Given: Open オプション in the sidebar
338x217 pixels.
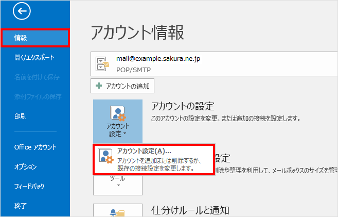Looking at the screenshot, I should point(25,166).
